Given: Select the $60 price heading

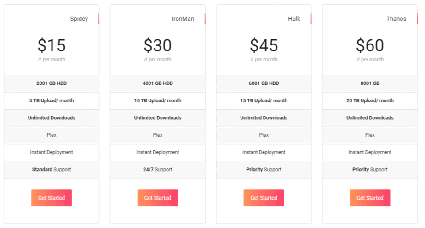Looking at the screenshot, I should (370, 45).
